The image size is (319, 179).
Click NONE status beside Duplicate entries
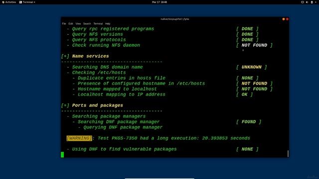click(x=247, y=78)
